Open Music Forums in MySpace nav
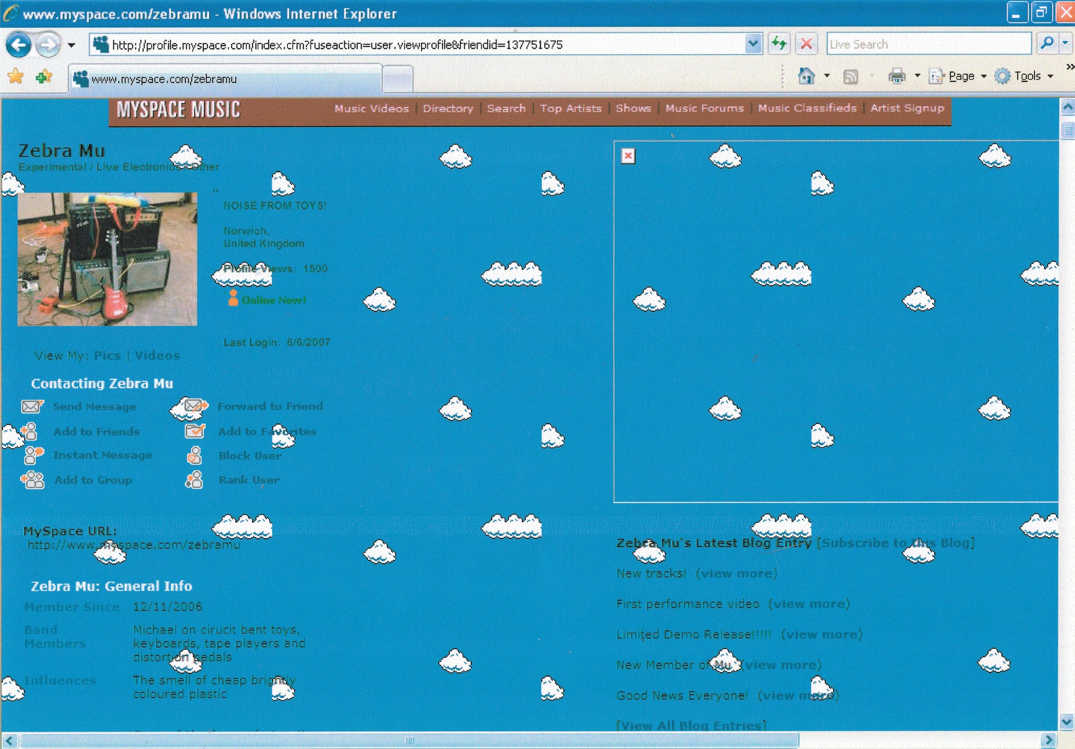Screen dimensions: 1075x749 704,108
